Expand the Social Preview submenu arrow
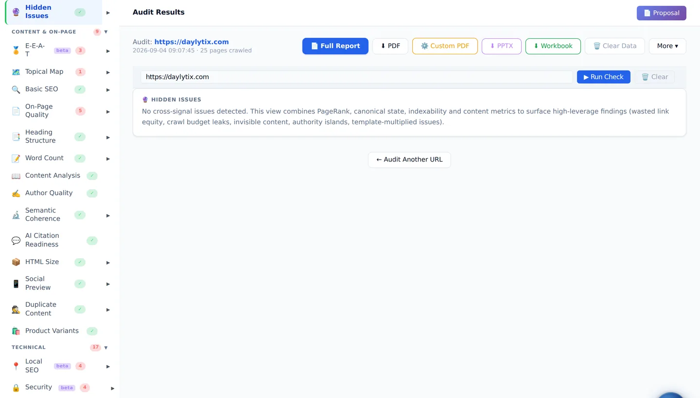Screen dimensions: 700x398 108,284
